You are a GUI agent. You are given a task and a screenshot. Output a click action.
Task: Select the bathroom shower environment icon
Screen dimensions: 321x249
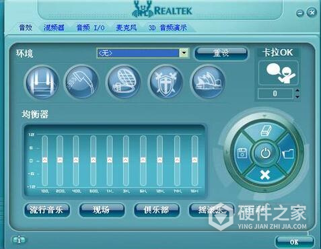coord(81,82)
